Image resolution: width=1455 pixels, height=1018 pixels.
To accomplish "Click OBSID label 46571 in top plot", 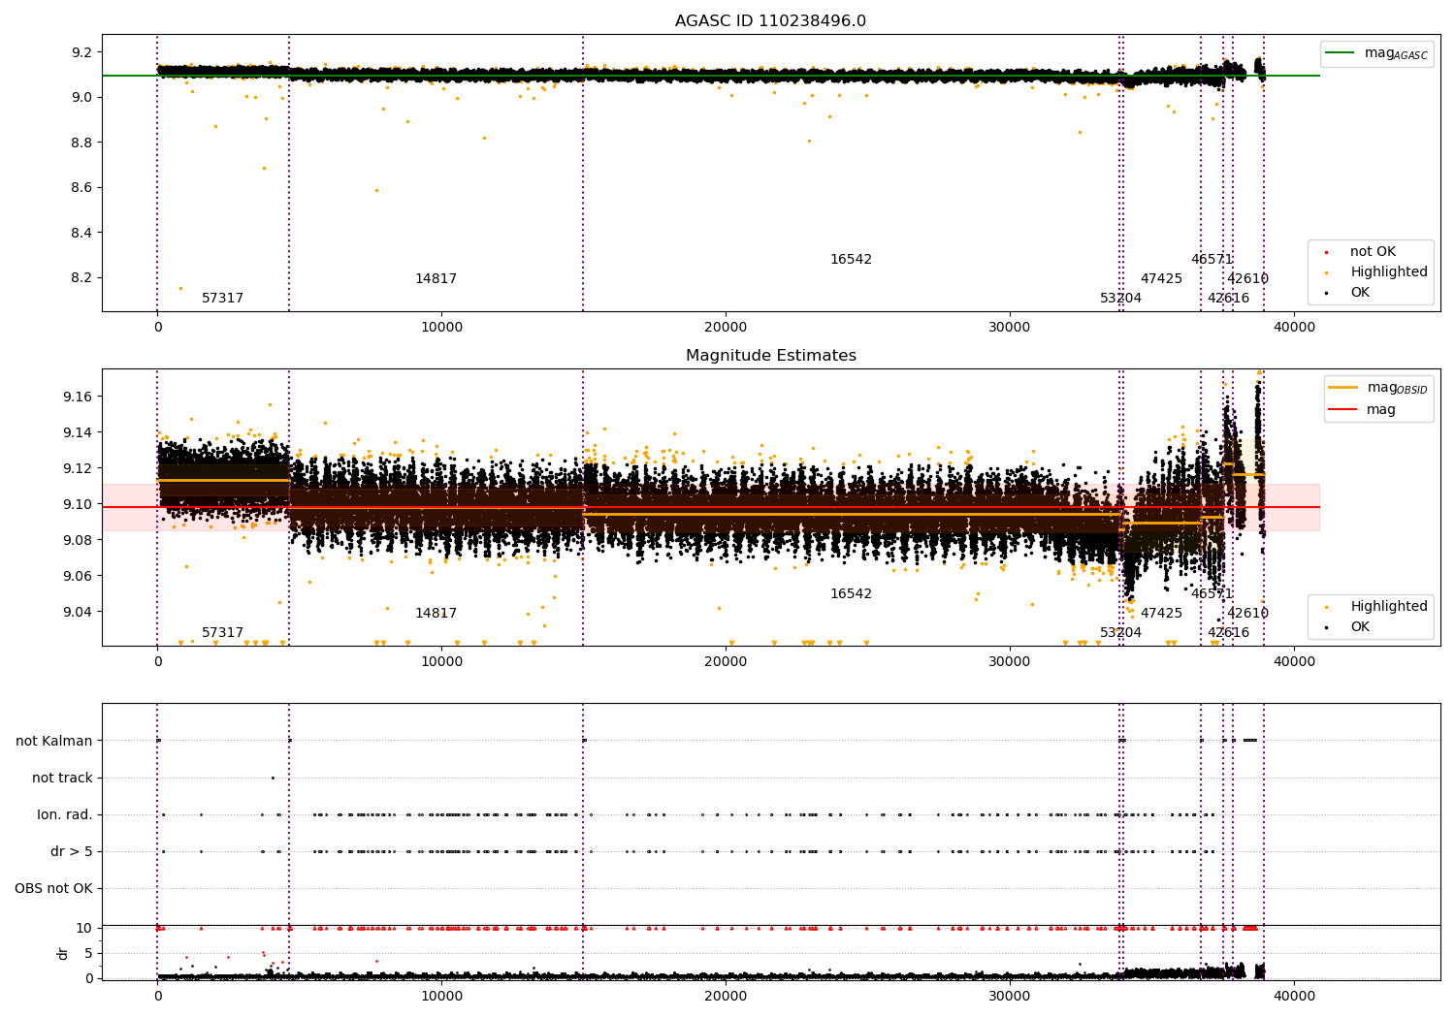I will click(1212, 260).
